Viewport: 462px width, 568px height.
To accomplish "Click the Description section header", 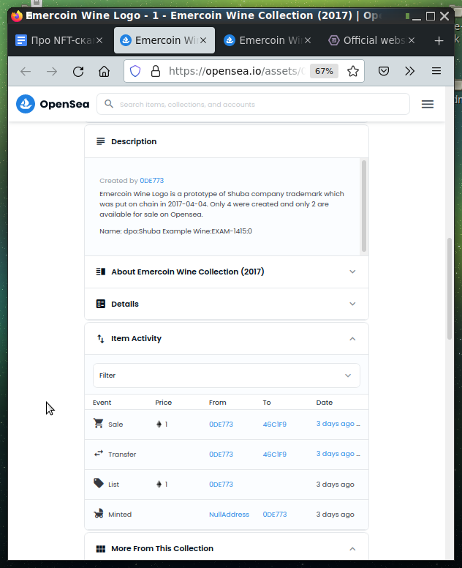I will point(227,141).
